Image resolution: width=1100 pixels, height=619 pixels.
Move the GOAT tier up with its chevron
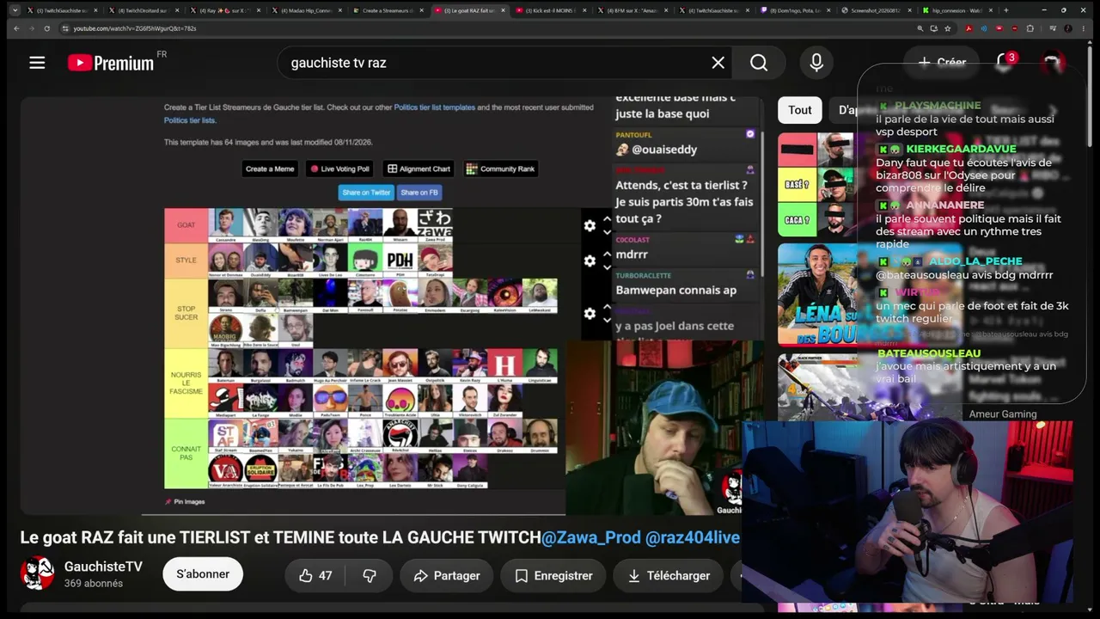(x=607, y=218)
